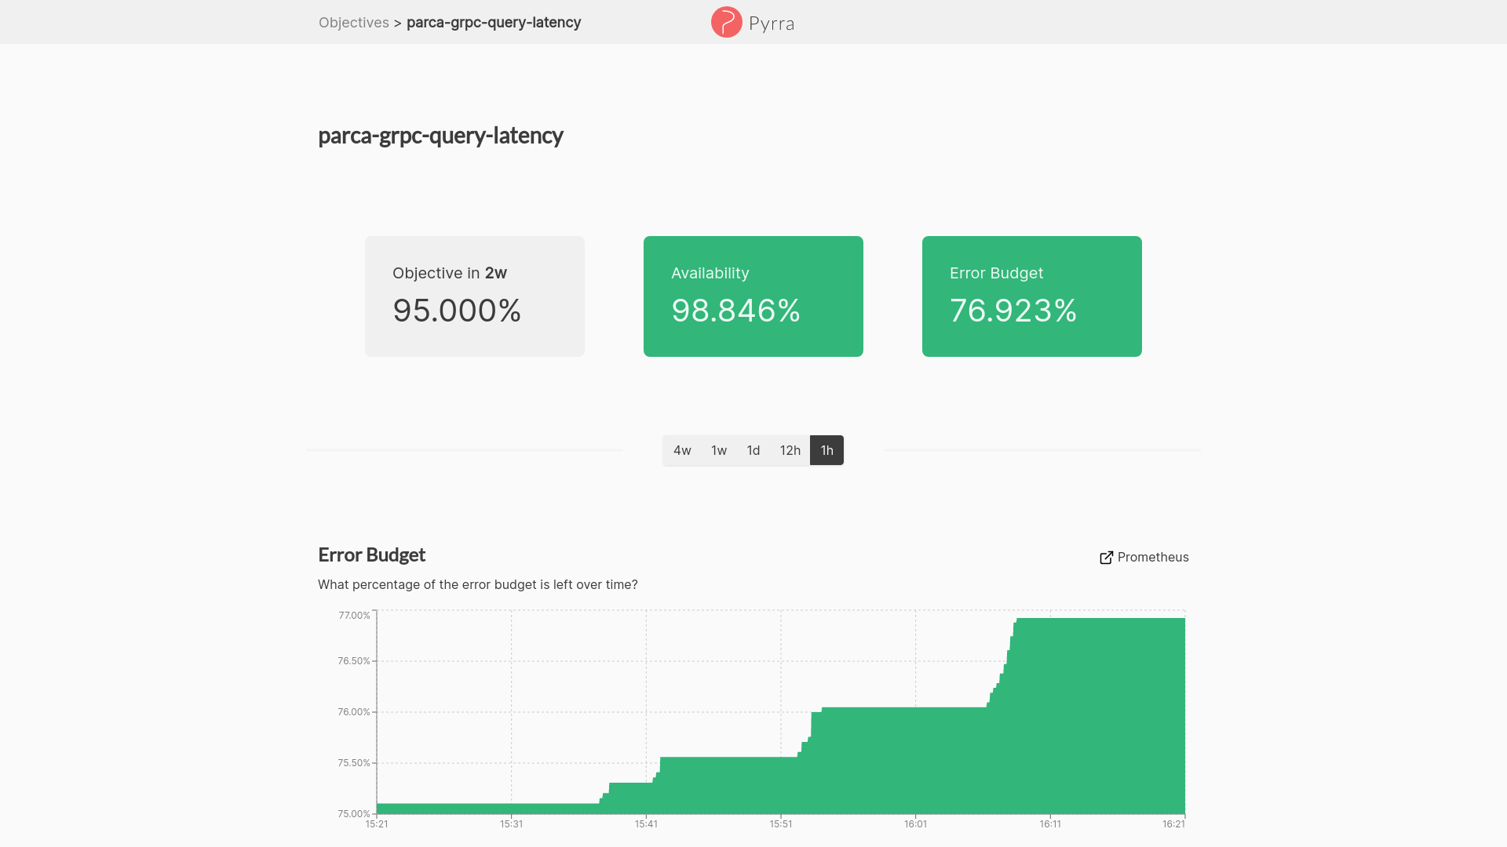
Task: Select the 4w time range
Action: pos(681,450)
